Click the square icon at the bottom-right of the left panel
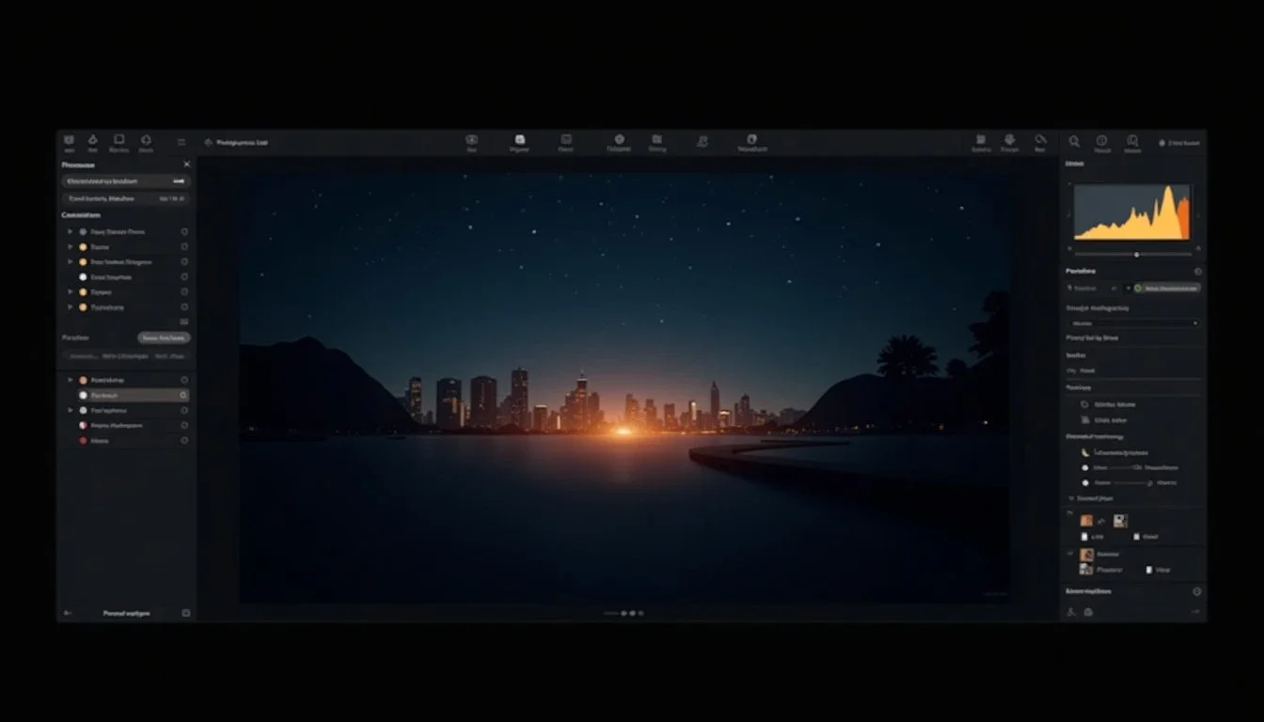This screenshot has height=722, width=1264. coord(186,613)
